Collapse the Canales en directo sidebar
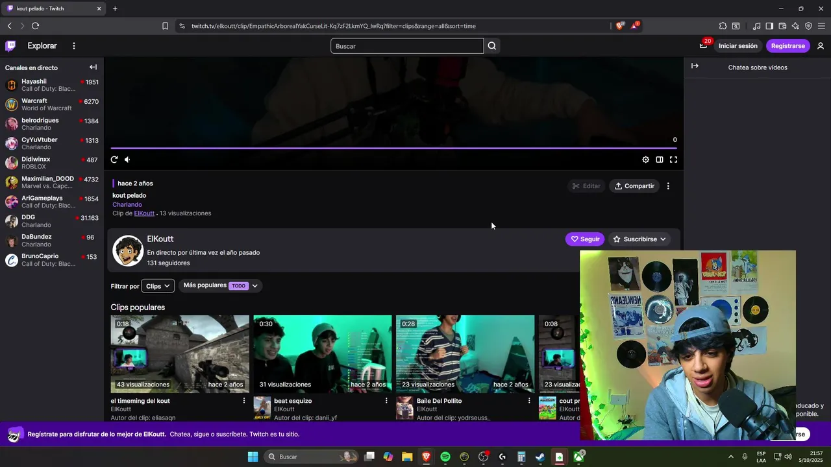The height and width of the screenshot is (467, 831). [93, 67]
